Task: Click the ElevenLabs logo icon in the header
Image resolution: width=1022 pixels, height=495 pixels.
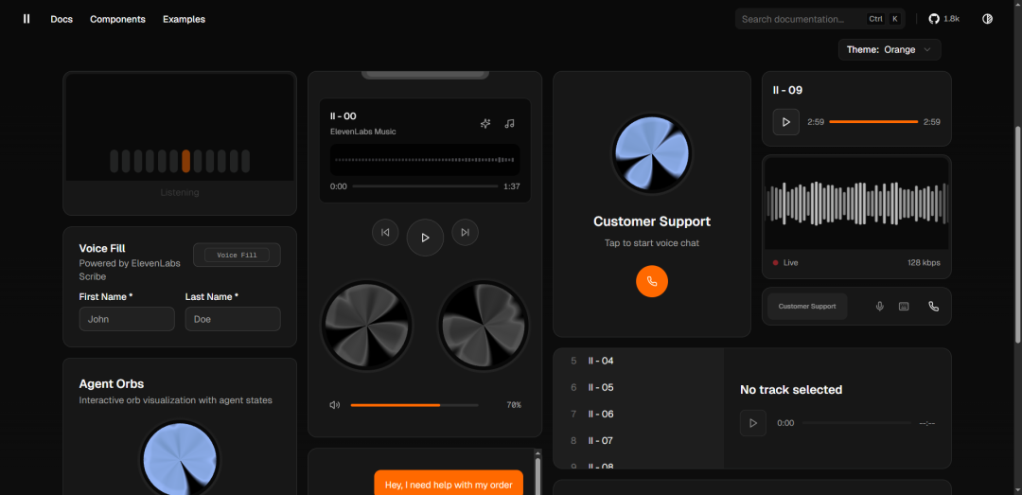Action: point(26,19)
